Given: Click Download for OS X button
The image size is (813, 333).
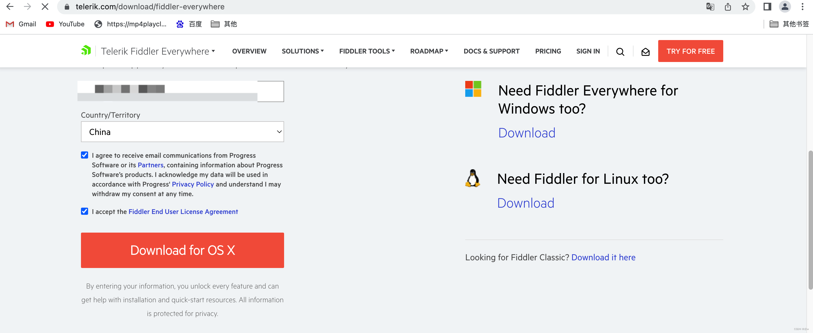Looking at the screenshot, I should coord(182,250).
